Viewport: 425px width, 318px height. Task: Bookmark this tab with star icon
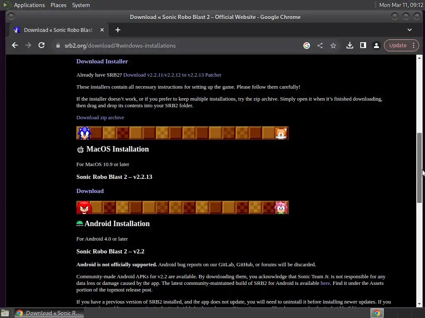pos(333,46)
